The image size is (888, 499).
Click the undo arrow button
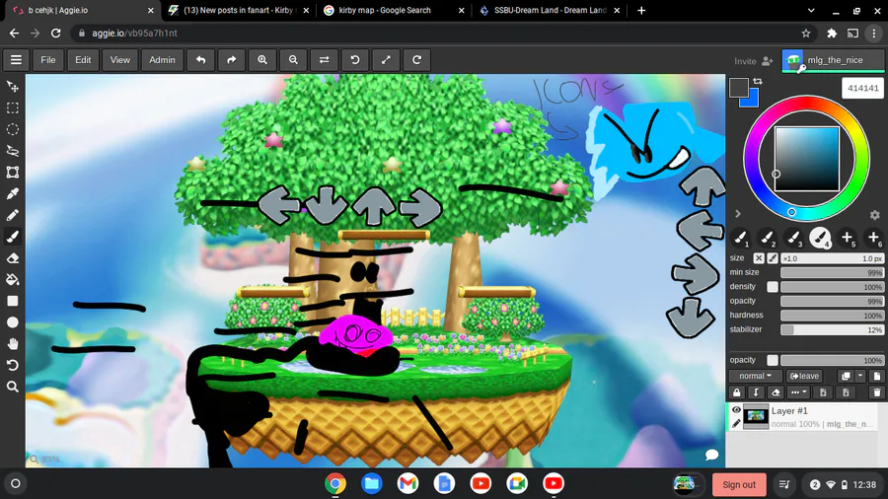click(x=200, y=60)
